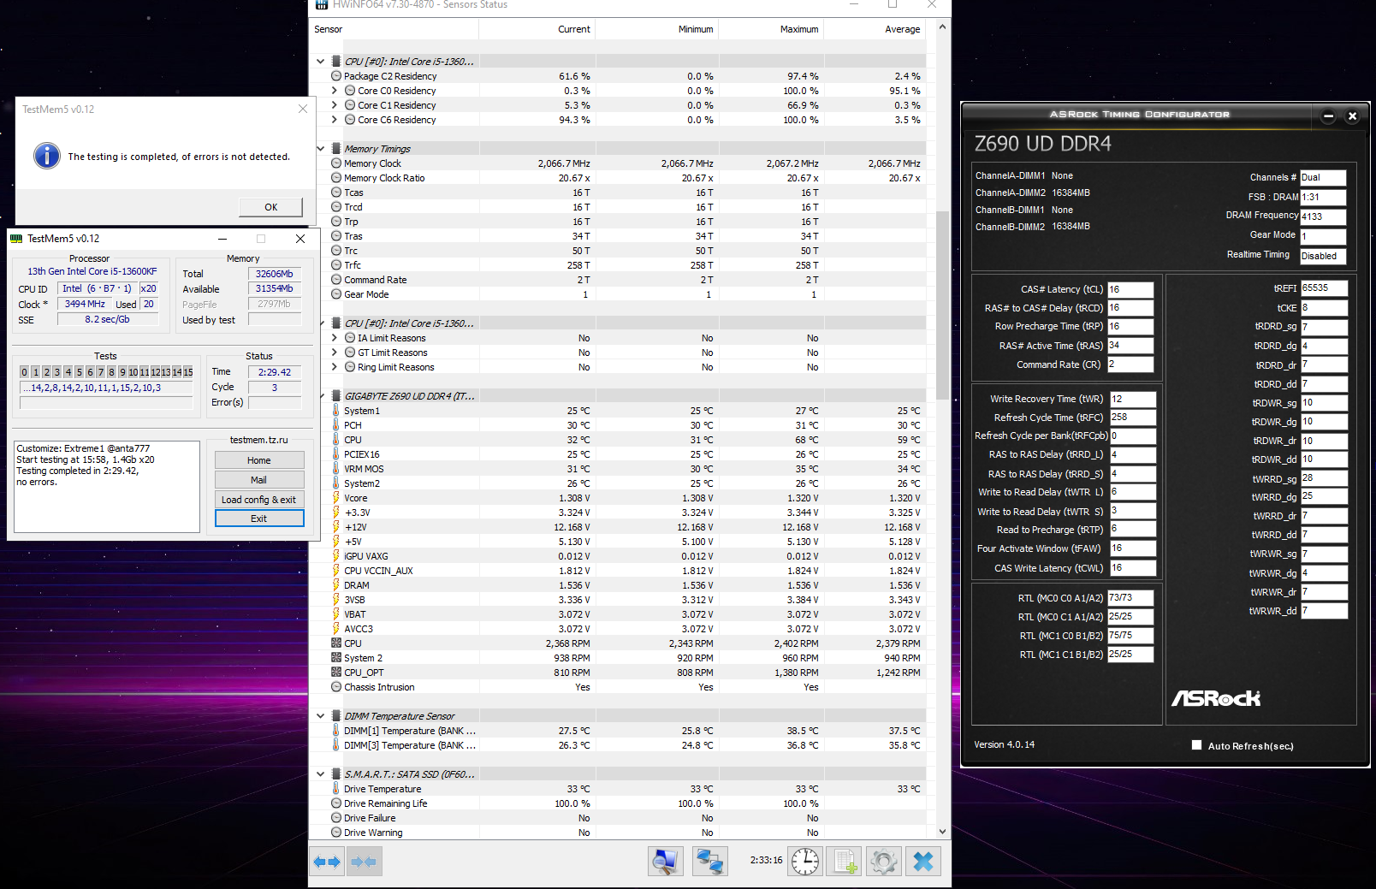The image size is (1376, 889).
Task: Click the chip icon beside DIMM Temperature Sensor
Action: tap(336, 716)
